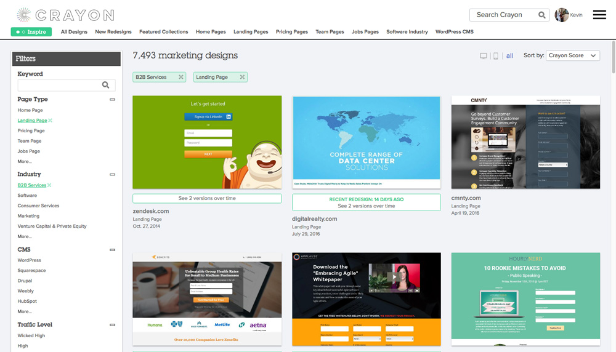Open digitalrealty.com data center thumbnail
616x352 pixels.
tap(366, 142)
